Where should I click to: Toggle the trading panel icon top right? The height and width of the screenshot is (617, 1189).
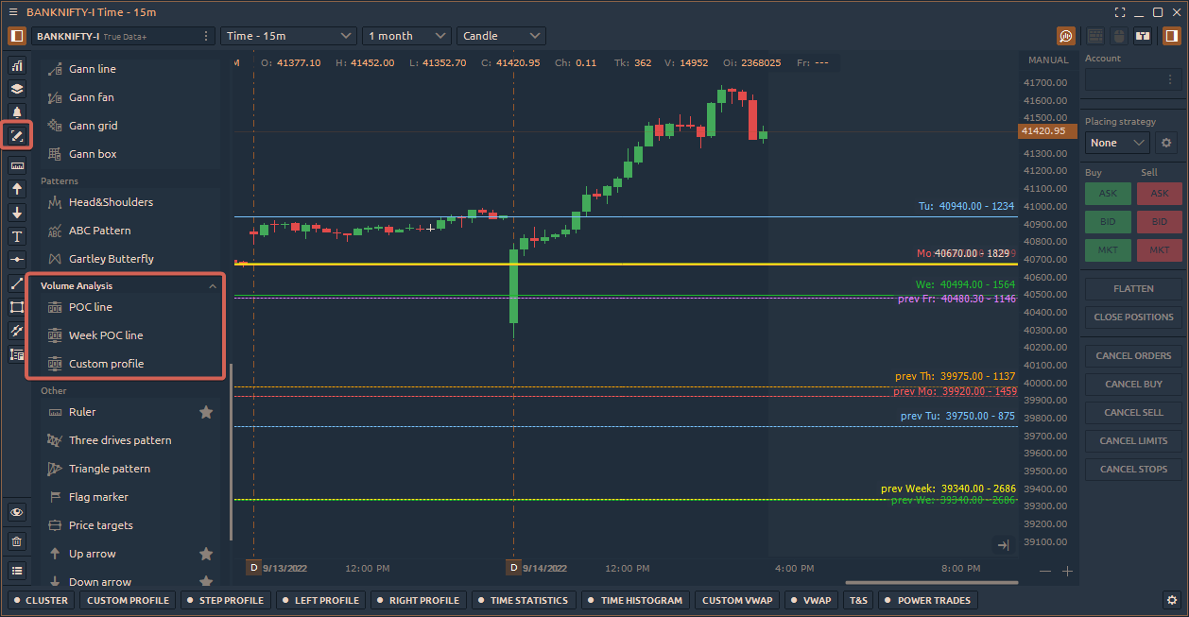[x=1171, y=35]
